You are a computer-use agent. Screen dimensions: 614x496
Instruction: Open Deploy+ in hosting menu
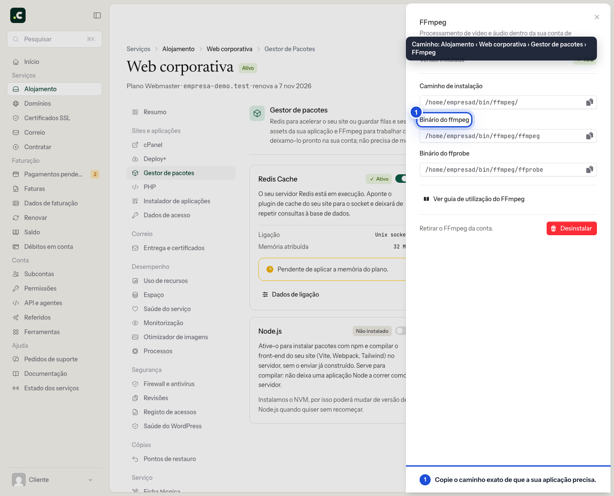pyautogui.click(x=181, y=159)
